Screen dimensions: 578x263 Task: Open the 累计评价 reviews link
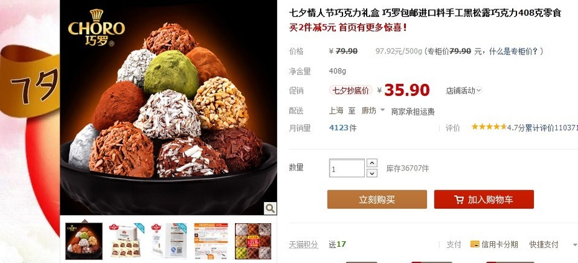point(551,127)
